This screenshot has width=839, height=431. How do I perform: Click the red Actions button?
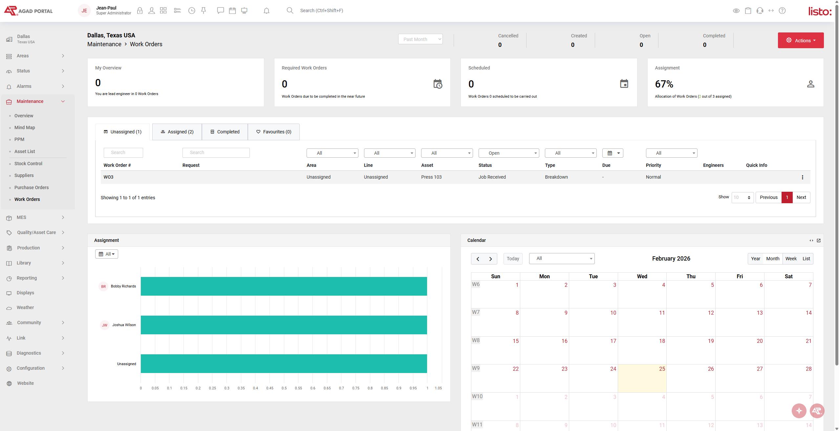pos(801,40)
